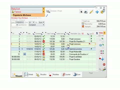Viewport: 120px width, 90px height.
Task: Click the red stop status icon on row 3
Action: pyautogui.click(x=43, y=41)
